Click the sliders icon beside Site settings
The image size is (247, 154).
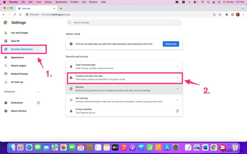tap(71, 100)
